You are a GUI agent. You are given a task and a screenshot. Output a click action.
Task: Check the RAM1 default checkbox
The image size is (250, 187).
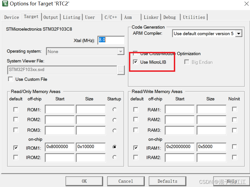point(136,110)
